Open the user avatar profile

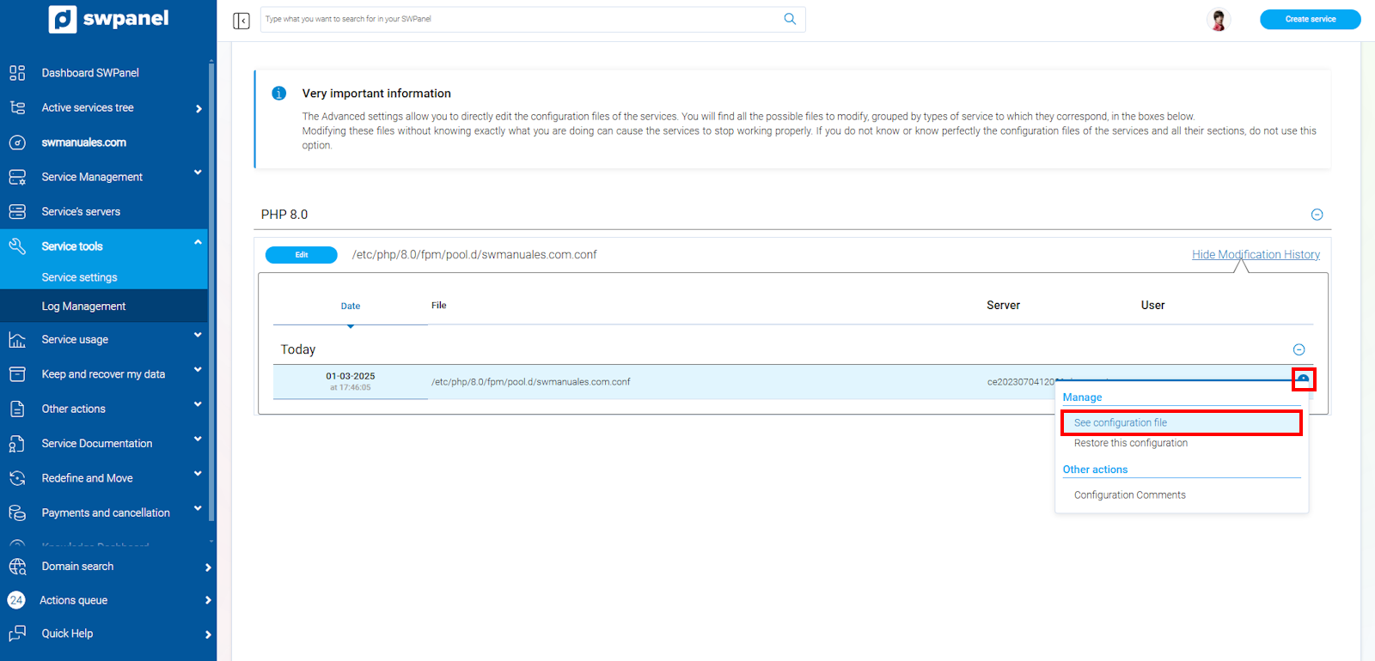[x=1218, y=19]
